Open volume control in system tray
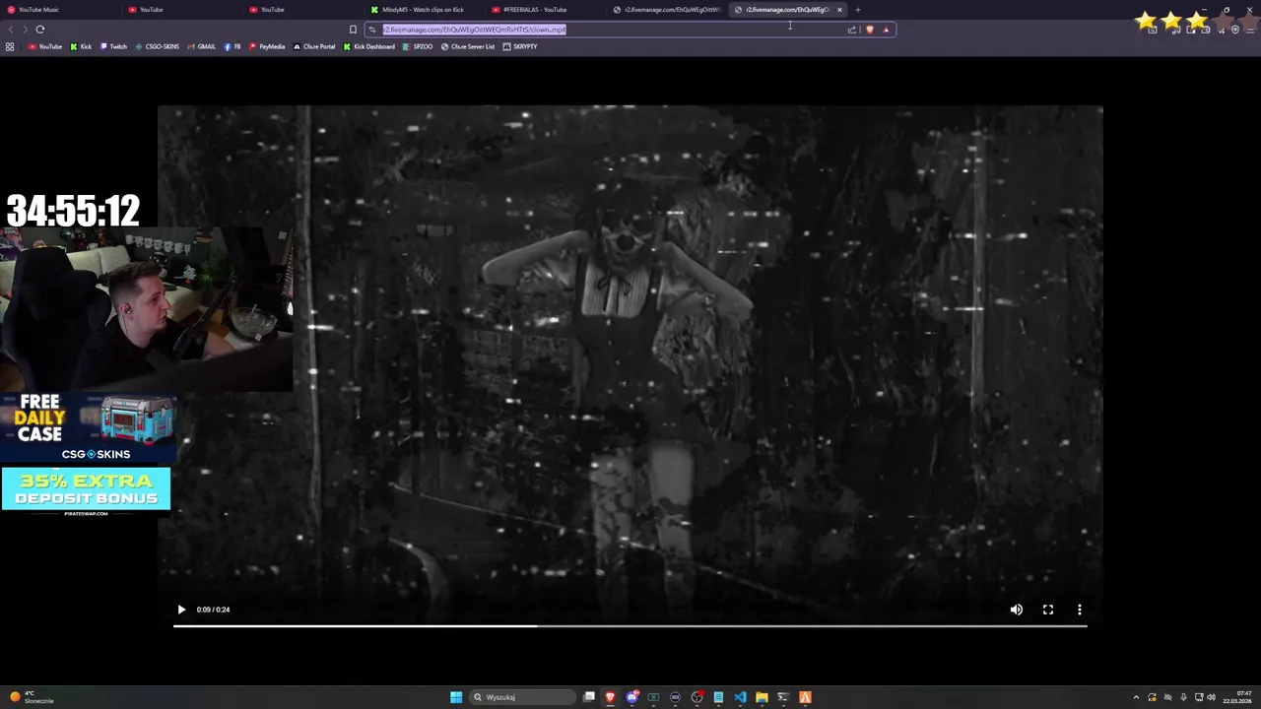The width and height of the screenshot is (1261, 709). point(1211,697)
